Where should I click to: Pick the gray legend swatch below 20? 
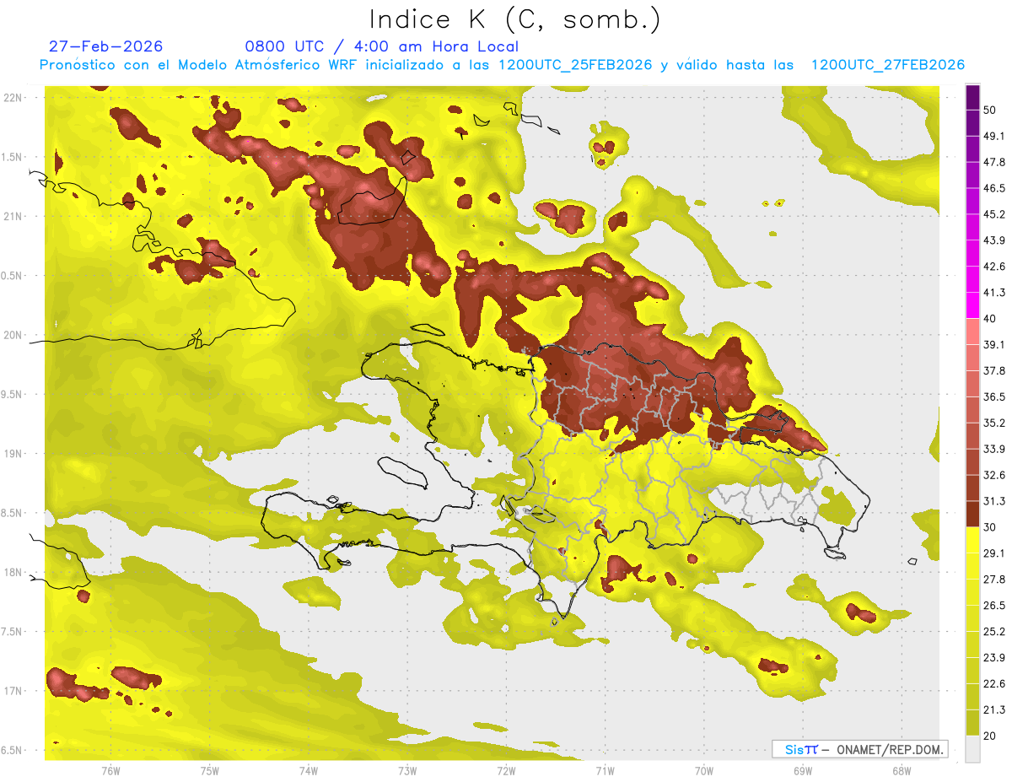coord(973,749)
